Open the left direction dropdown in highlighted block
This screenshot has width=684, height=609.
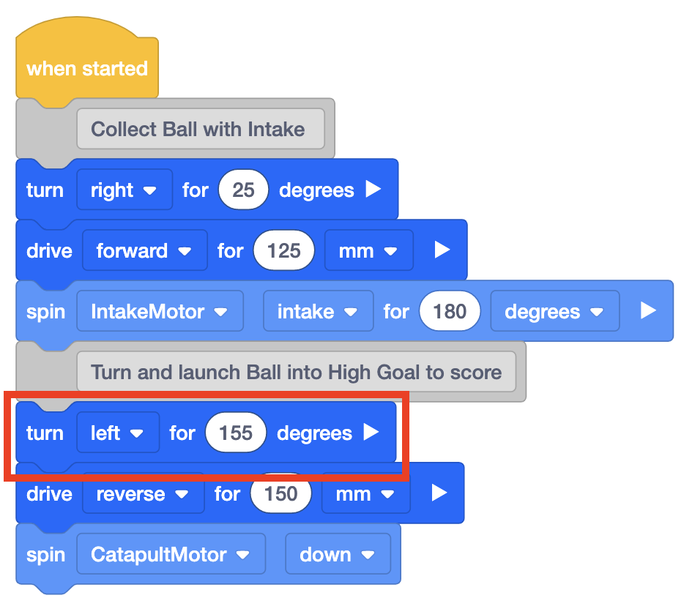(x=117, y=433)
